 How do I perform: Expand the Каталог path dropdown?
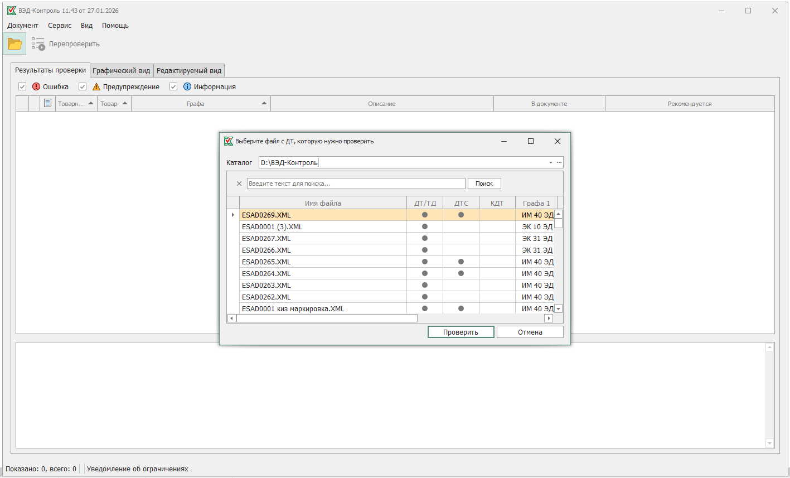click(x=550, y=162)
